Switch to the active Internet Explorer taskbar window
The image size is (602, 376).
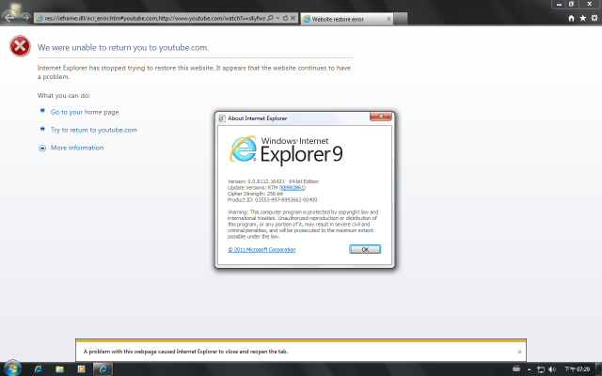click(x=103, y=369)
